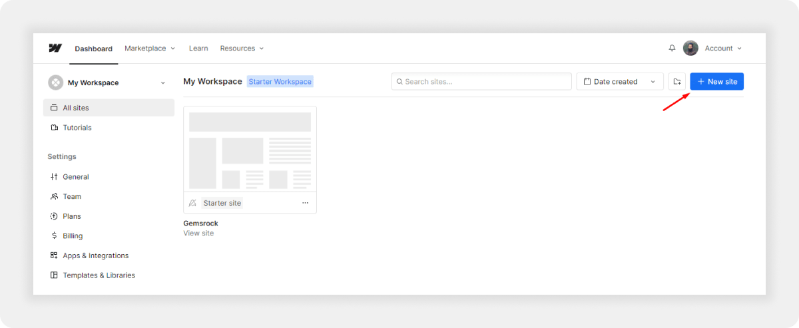
Task: Click the All sites icon in sidebar
Action: point(54,108)
